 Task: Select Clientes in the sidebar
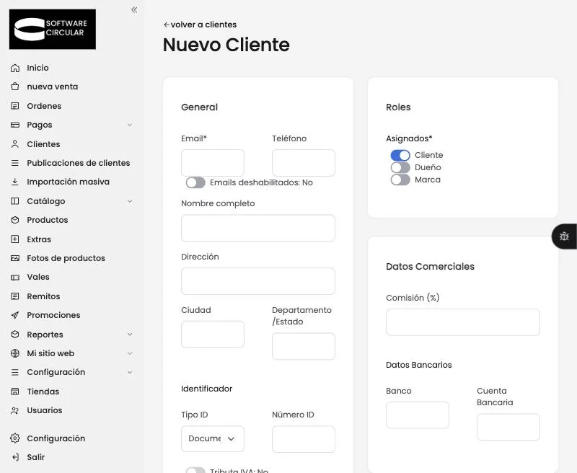coord(43,144)
